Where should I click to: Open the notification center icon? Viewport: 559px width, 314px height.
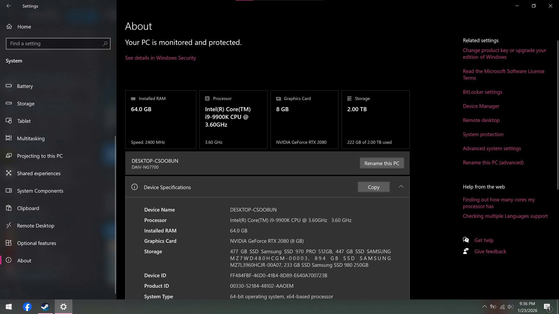tap(547, 307)
